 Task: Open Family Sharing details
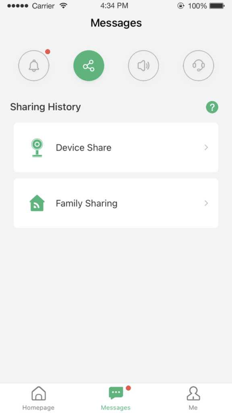(116, 203)
